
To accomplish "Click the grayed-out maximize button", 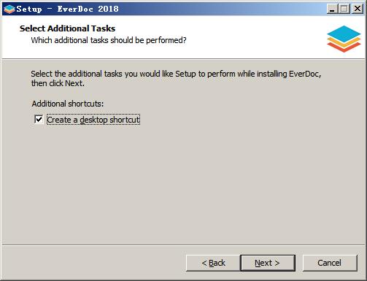I will 344,9.
